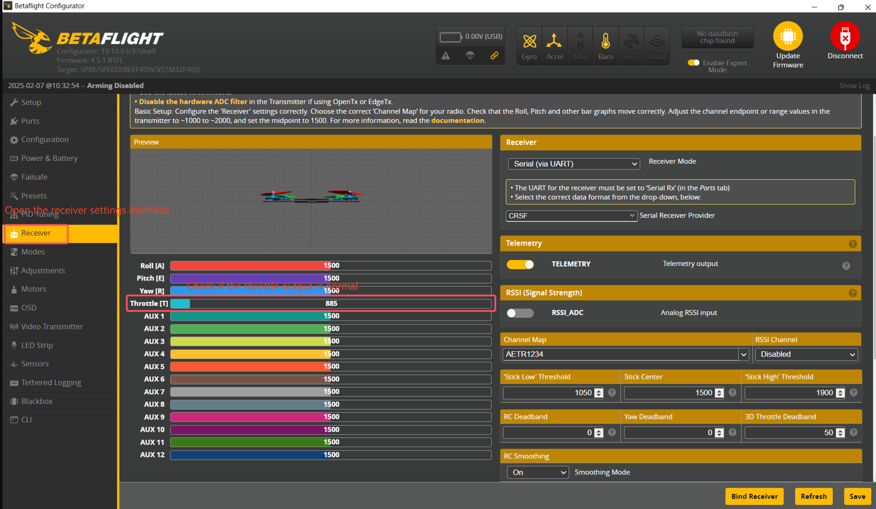Viewport: 876px width, 509px height.
Task: Expand the Channel Map arrow dropdown
Action: coord(744,354)
